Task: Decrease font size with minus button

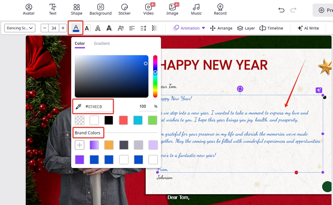Action: click(45, 28)
